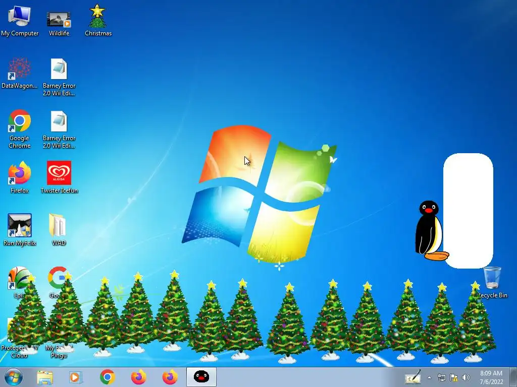Open Chrome from the taskbar
This screenshot has width=517, height=387.
tap(107, 377)
